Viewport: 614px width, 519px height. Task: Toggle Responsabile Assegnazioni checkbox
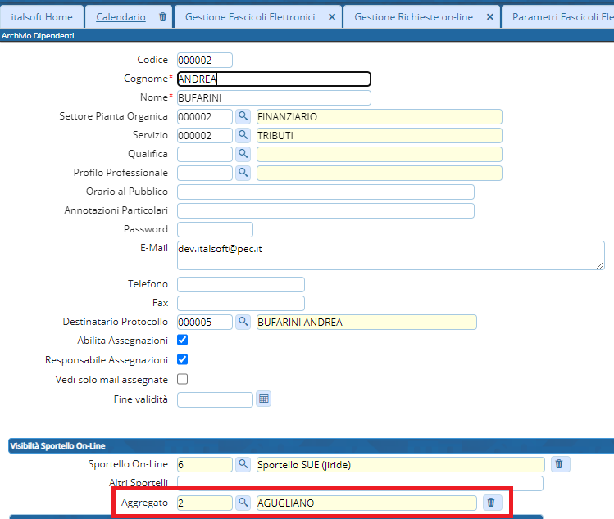(x=183, y=359)
